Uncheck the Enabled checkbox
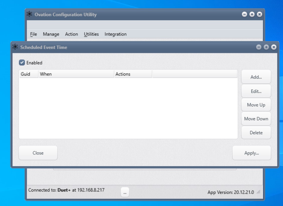 coord(22,63)
